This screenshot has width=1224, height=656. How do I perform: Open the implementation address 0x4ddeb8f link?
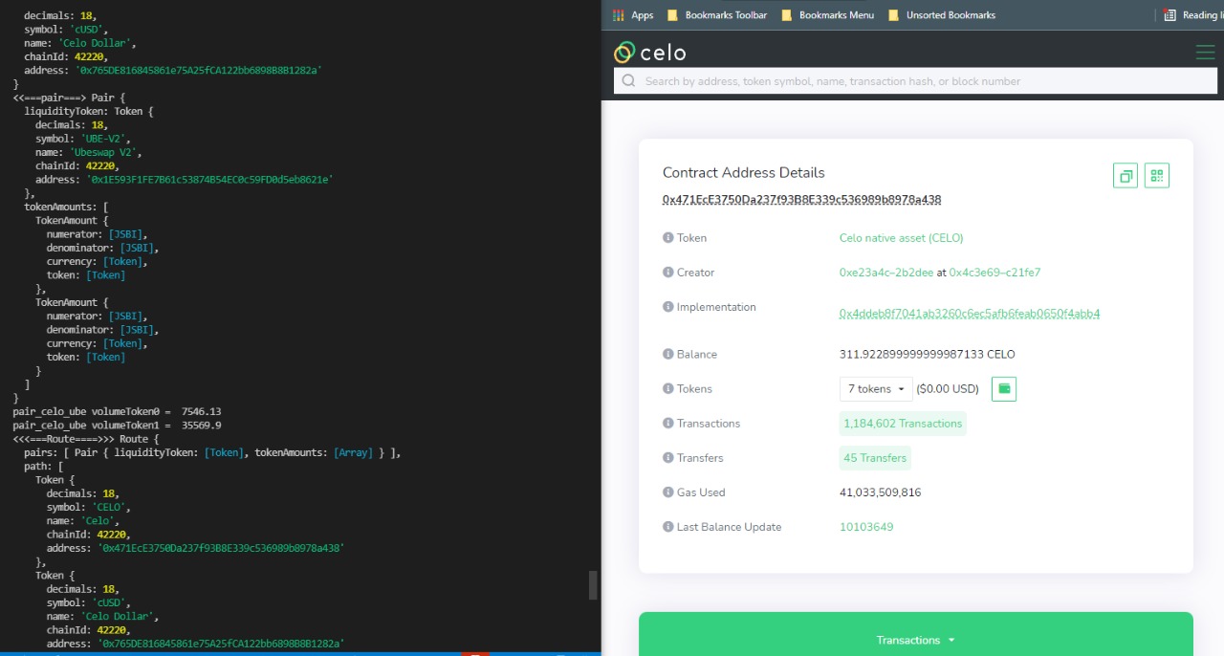point(970,314)
